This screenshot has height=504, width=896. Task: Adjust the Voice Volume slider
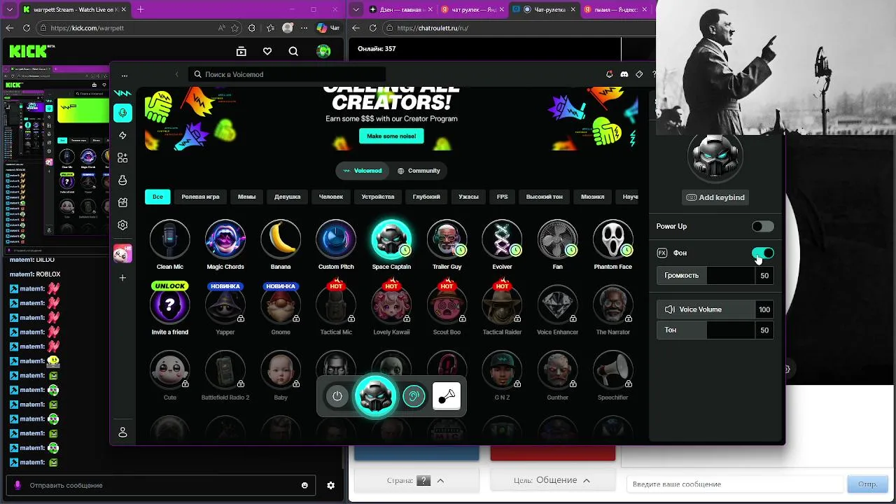click(715, 309)
